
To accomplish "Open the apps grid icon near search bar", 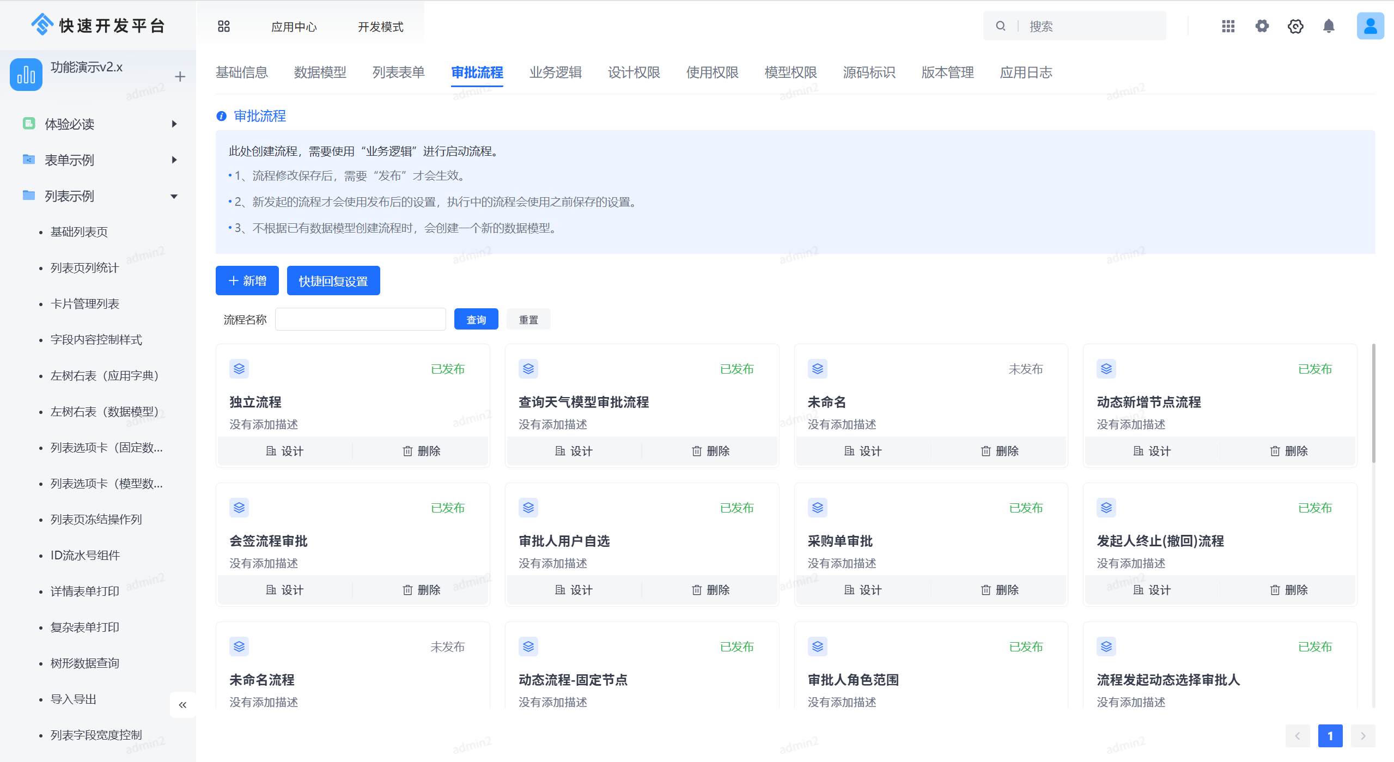I will [1228, 26].
